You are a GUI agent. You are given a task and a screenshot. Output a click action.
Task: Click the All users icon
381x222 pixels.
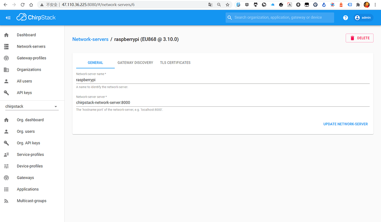pos(6,81)
